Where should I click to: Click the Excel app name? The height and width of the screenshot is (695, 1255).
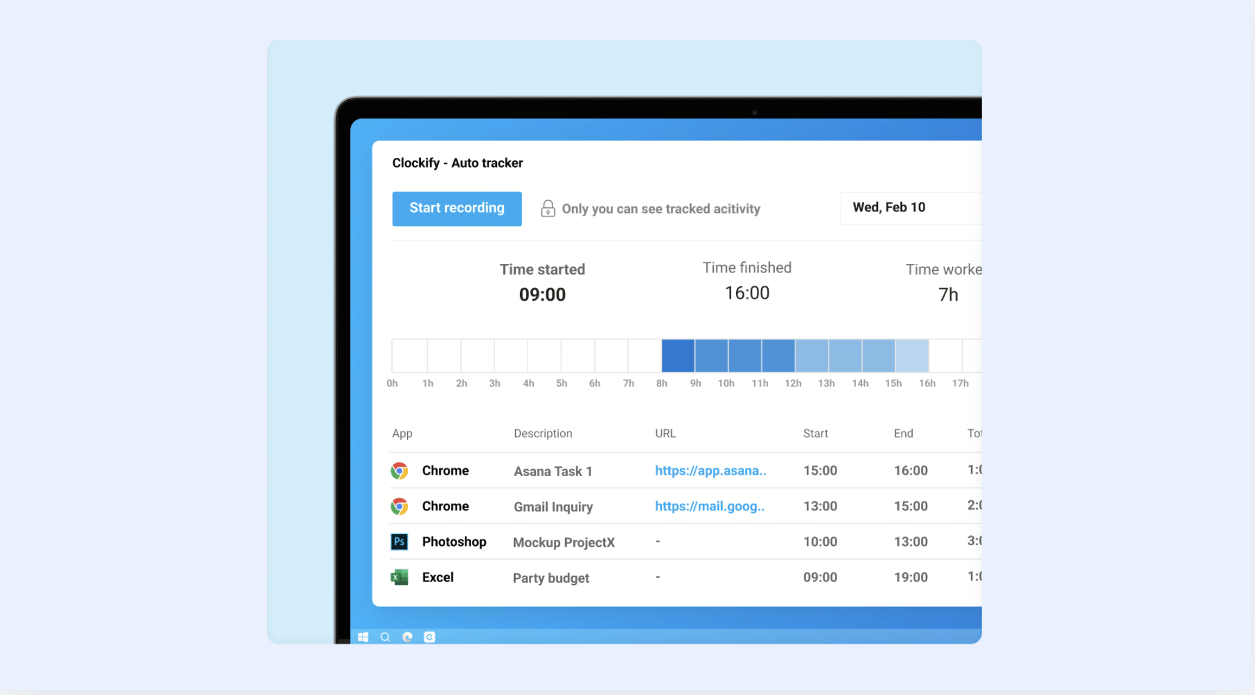(438, 577)
